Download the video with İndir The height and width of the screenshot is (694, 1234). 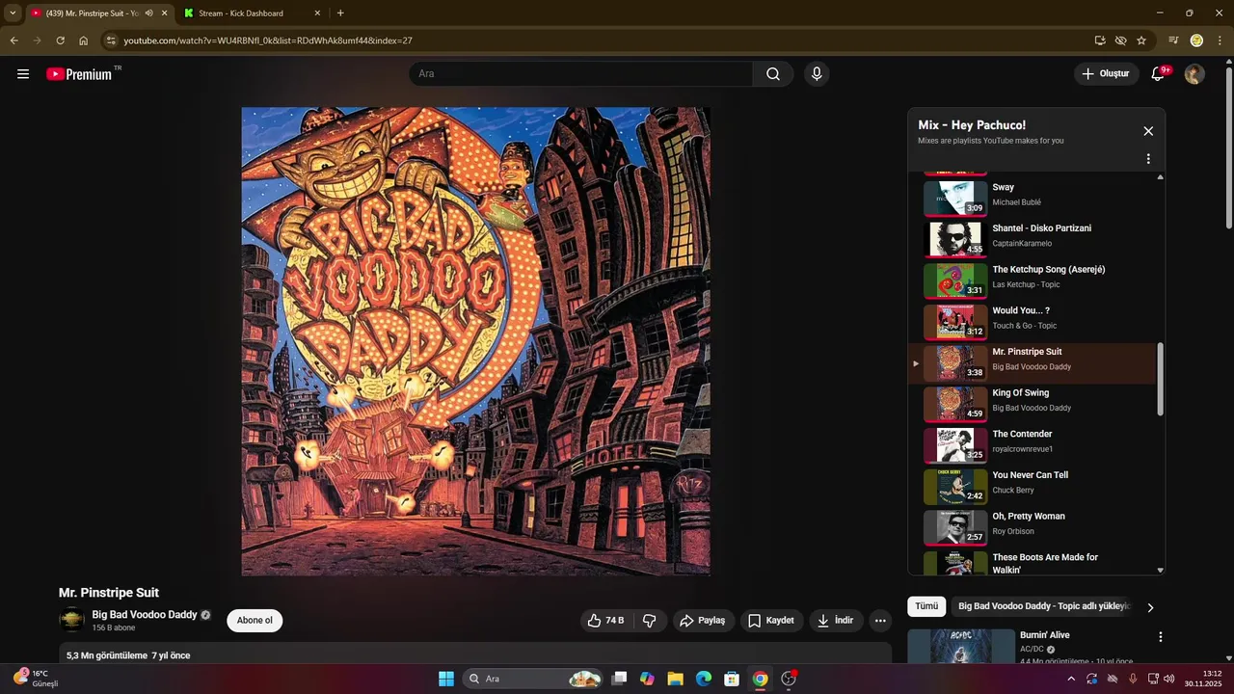835,621
